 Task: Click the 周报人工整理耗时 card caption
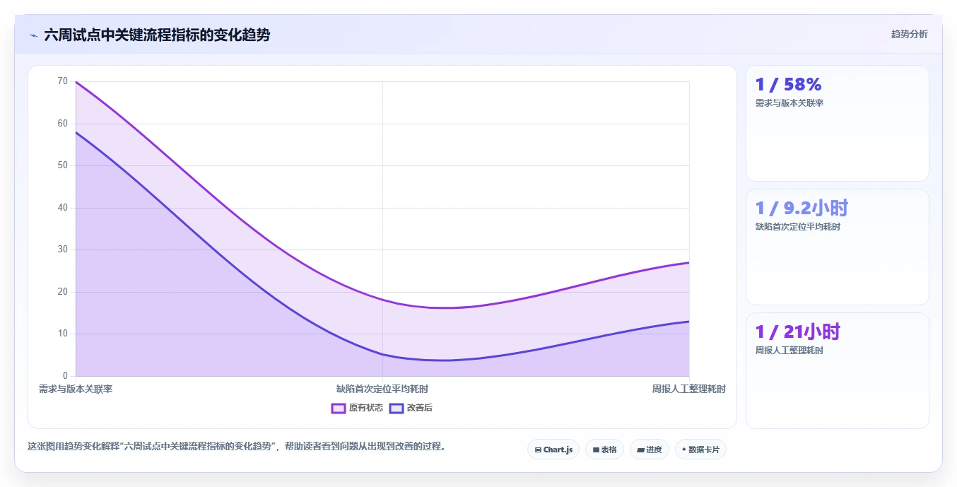click(x=789, y=351)
